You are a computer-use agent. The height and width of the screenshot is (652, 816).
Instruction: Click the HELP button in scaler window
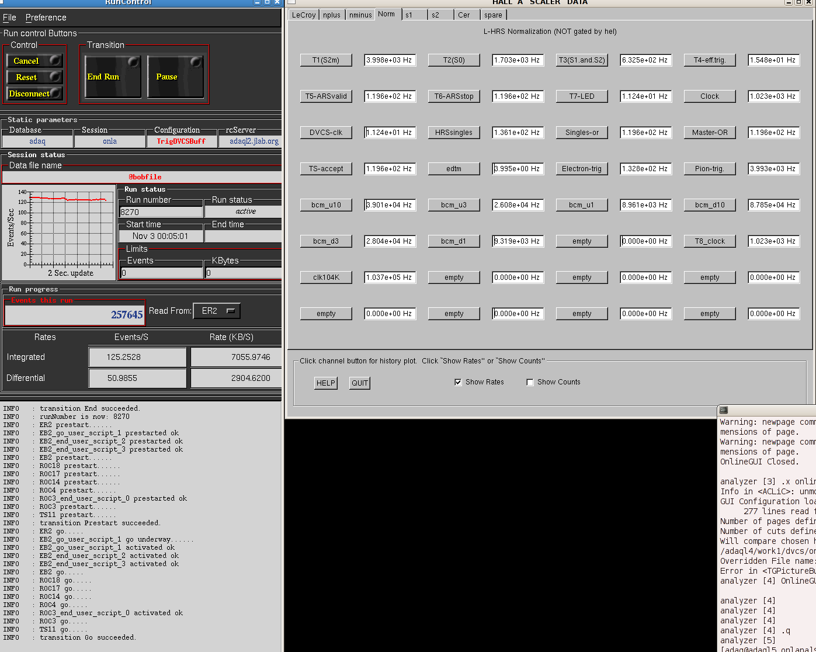326,383
